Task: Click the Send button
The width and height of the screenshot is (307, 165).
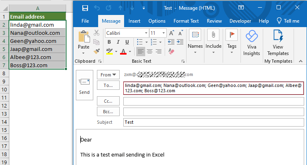Action: (84, 85)
